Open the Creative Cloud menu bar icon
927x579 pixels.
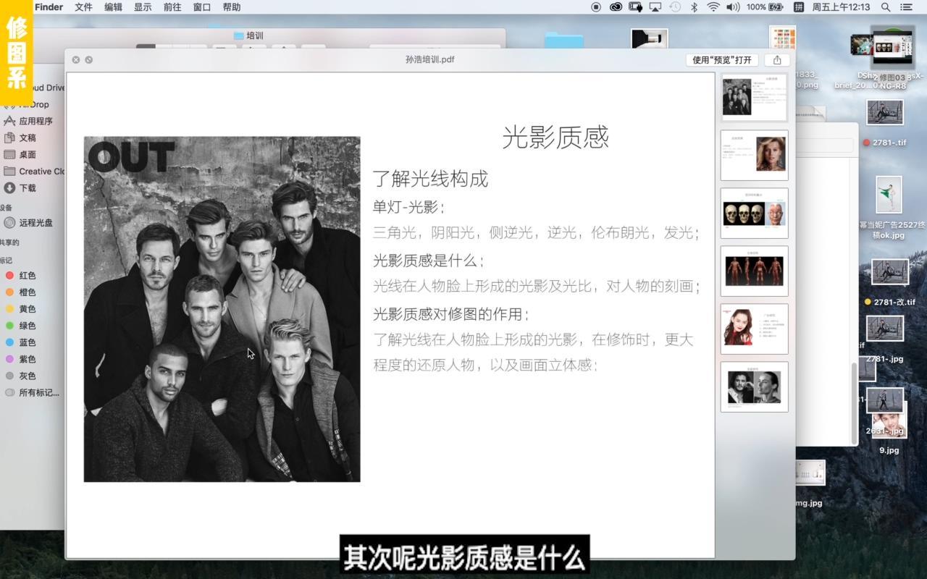(x=616, y=7)
